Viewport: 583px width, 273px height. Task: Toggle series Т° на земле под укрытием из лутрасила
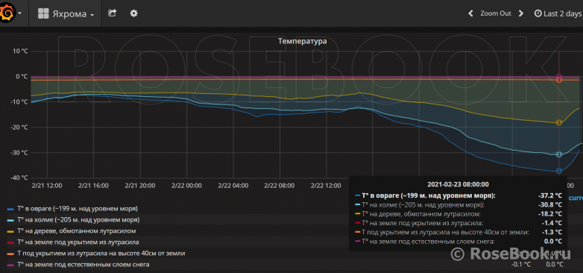coord(78,242)
